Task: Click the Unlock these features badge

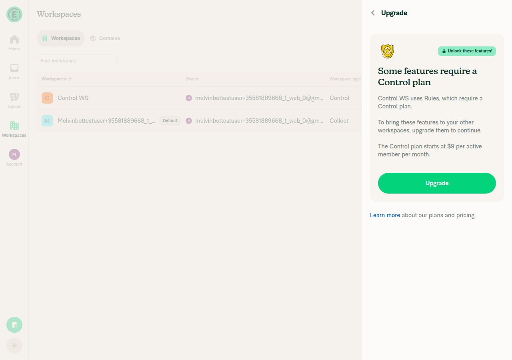Action: [x=467, y=51]
